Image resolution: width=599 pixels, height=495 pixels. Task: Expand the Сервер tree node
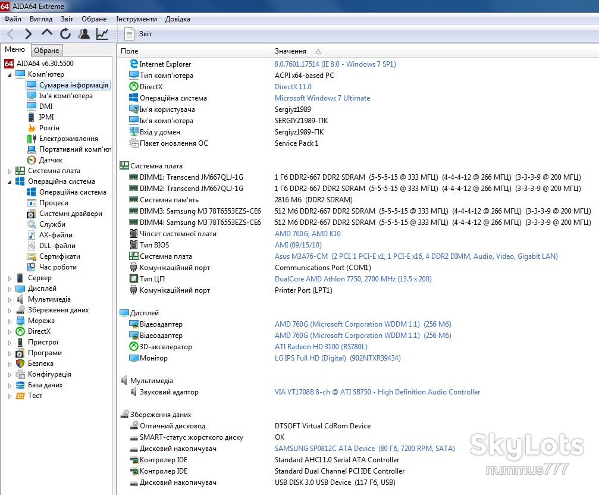pos(10,278)
